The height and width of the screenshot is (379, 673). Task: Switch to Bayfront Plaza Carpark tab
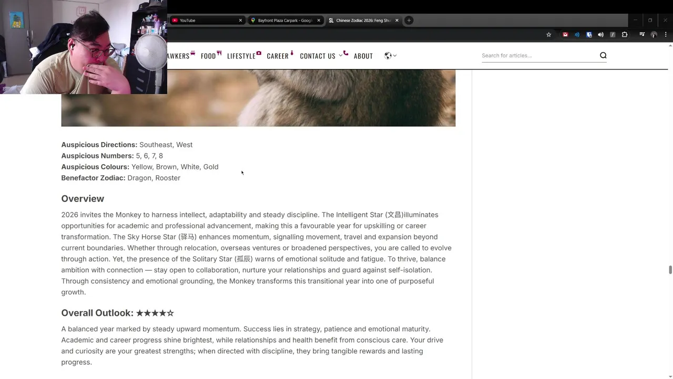(285, 21)
